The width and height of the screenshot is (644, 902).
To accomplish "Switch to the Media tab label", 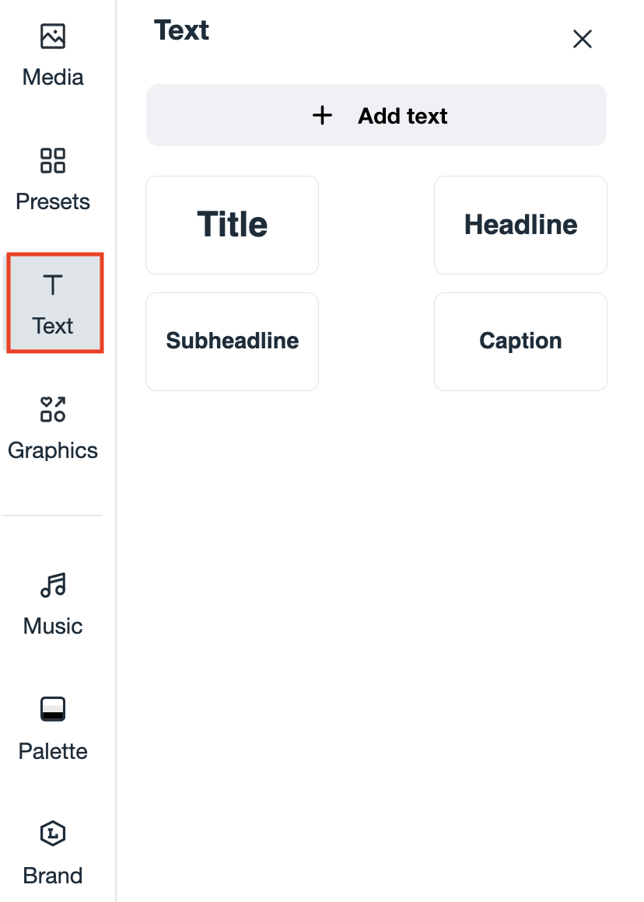I will [53, 77].
